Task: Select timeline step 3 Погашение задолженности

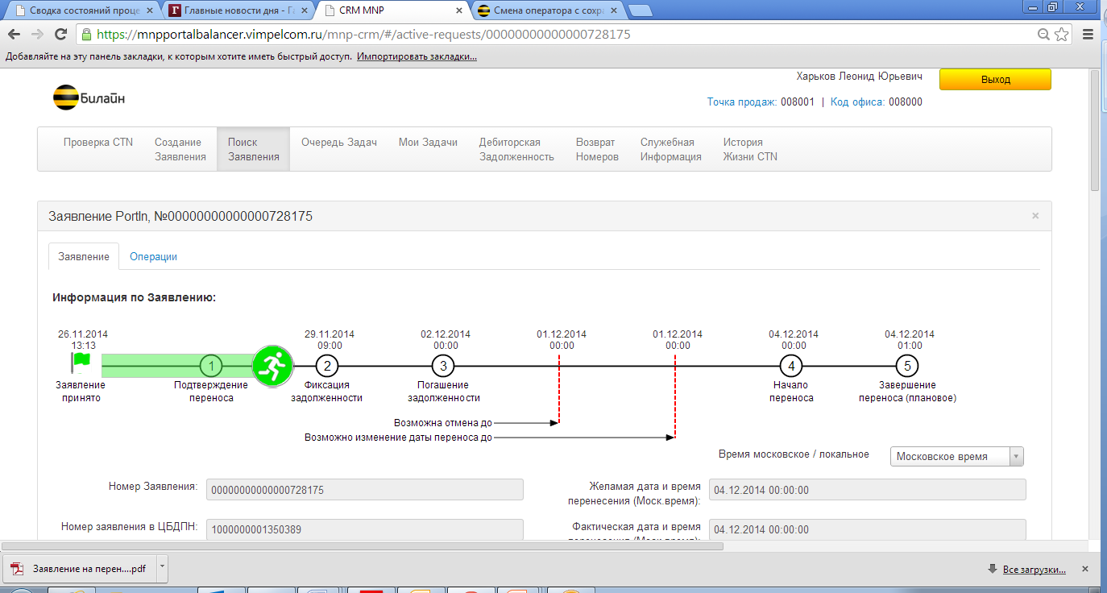Action: pyautogui.click(x=442, y=366)
